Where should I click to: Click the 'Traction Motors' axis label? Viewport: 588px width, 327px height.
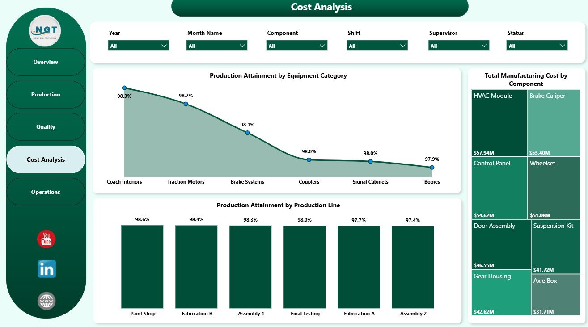click(x=186, y=182)
